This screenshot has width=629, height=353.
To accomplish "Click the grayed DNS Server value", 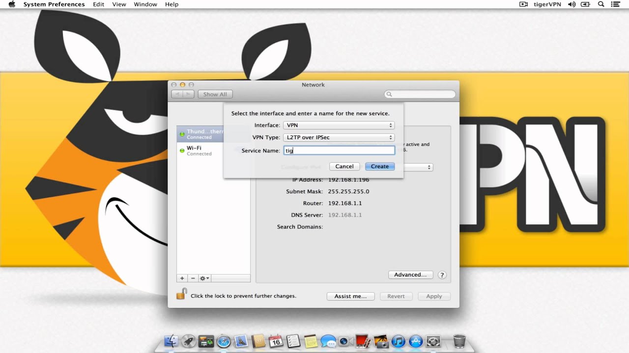I will 345,215.
